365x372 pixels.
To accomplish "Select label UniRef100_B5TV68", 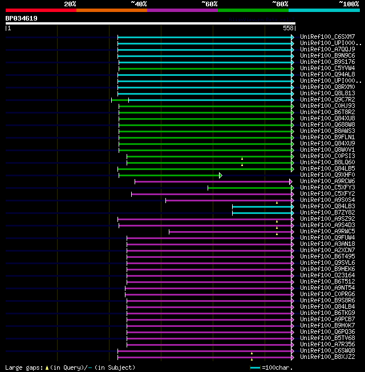I will click(327, 338).
